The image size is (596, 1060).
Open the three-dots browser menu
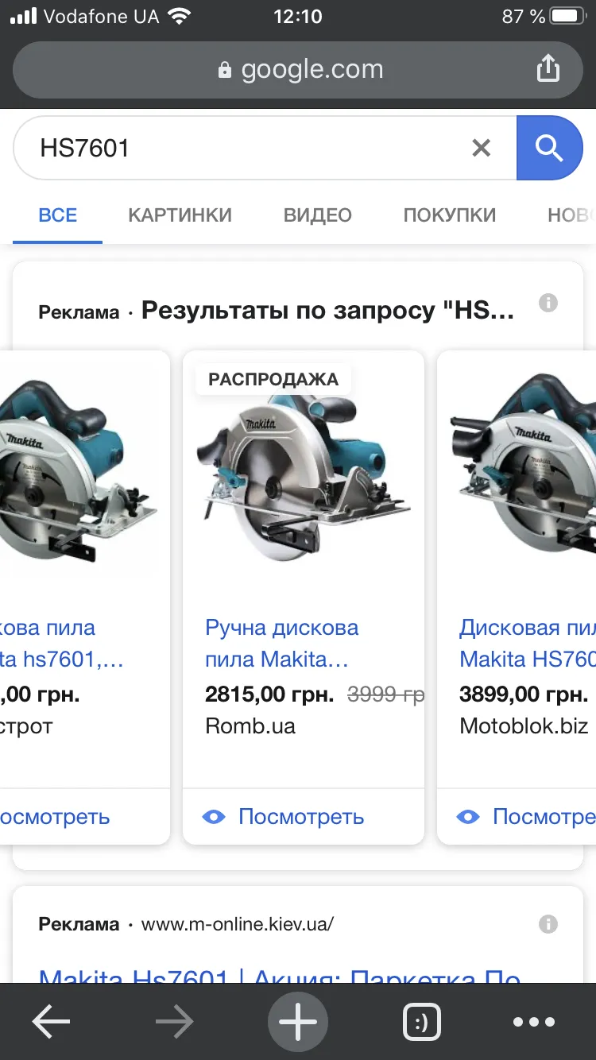click(534, 1022)
